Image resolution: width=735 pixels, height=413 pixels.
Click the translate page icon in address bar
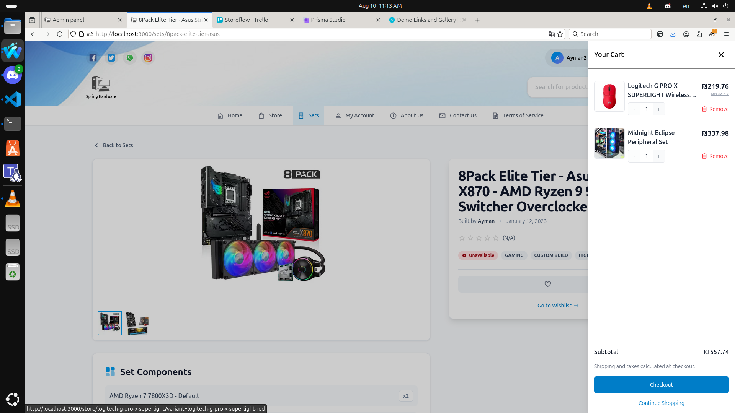pyautogui.click(x=551, y=34)
